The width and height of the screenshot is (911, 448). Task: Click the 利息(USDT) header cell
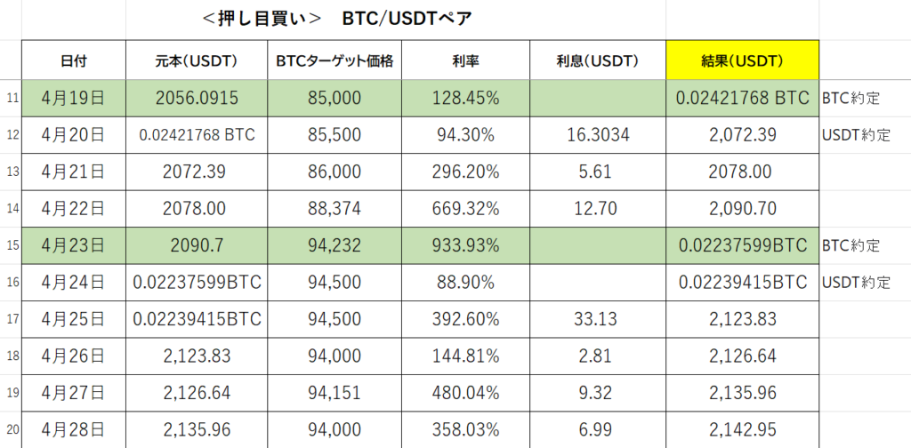(598, 60)
